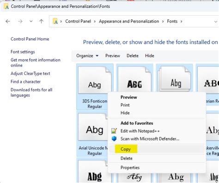Go up one folder level arrow
The image size is (219, 183).
click(x=41, y=21)
